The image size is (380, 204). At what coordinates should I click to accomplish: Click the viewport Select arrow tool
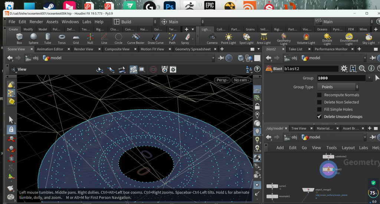tap(11, 120)
